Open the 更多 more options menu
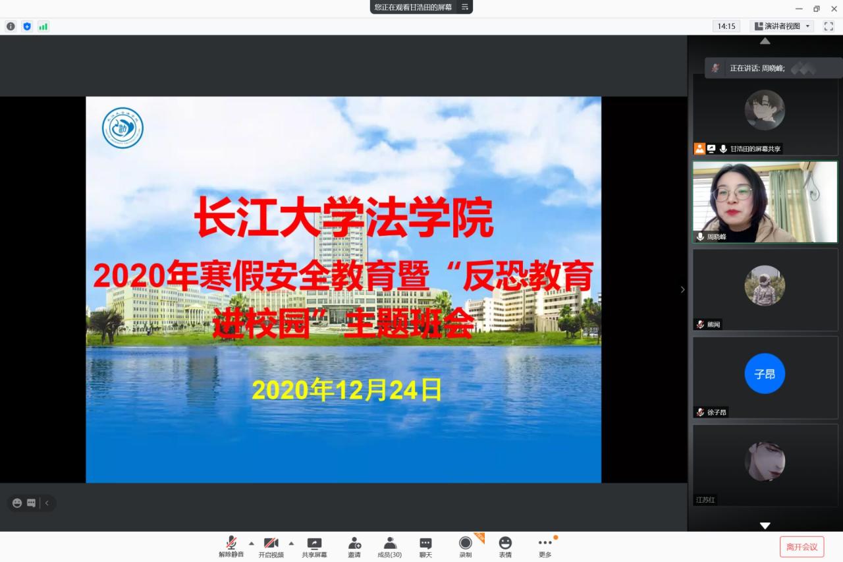Viewport: 843px width, 562px height. [545, 546]
